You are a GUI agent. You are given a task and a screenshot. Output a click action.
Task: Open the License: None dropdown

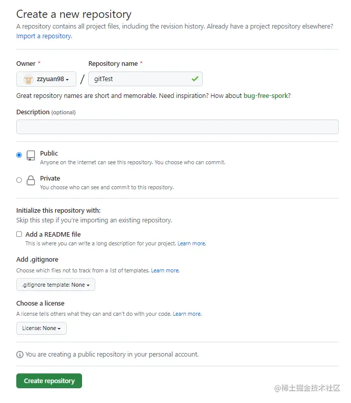[x=41, y=328]
